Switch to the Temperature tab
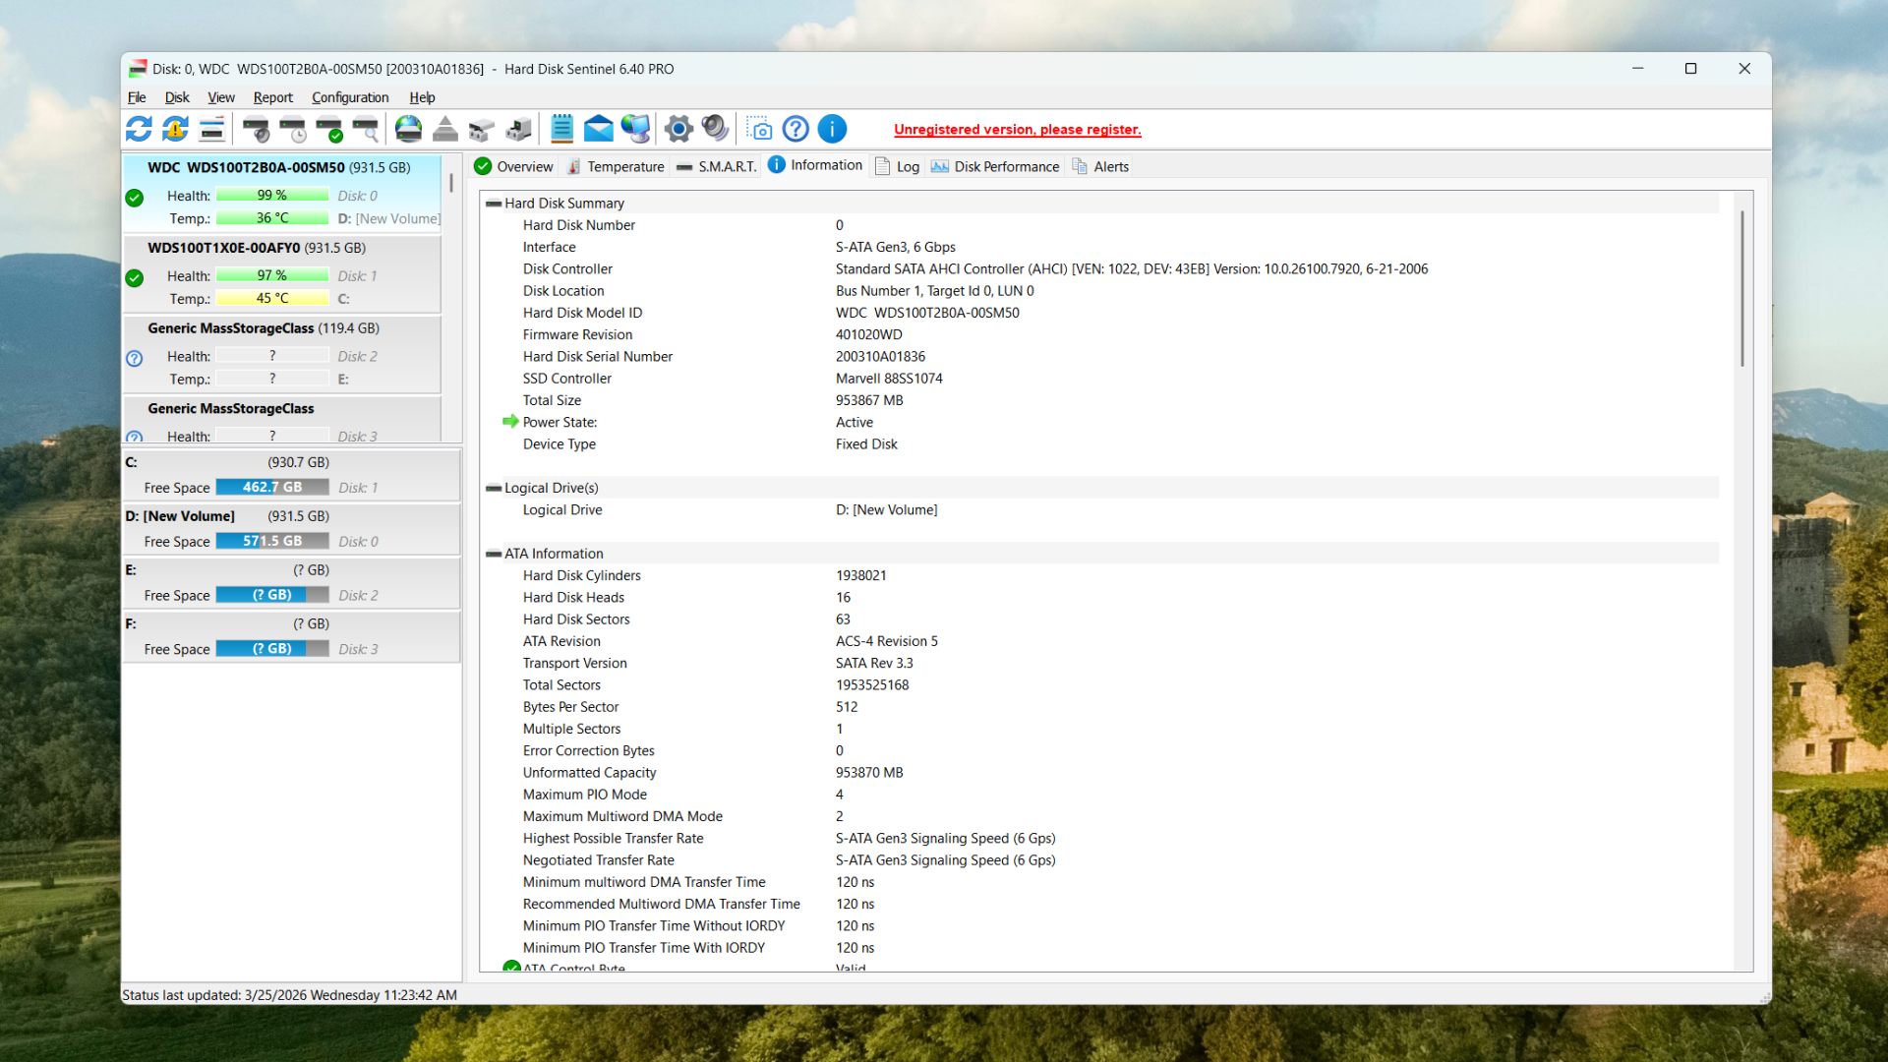This screenshot has height=1062, width=1888. click(617, 166)
